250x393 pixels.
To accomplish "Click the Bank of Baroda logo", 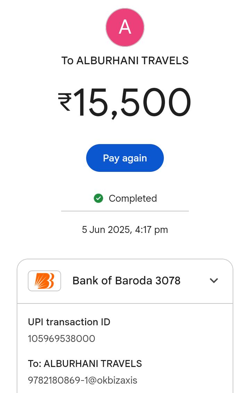I will point(44,281).
